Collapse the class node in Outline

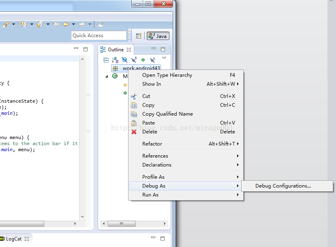[x=107, y=76]
